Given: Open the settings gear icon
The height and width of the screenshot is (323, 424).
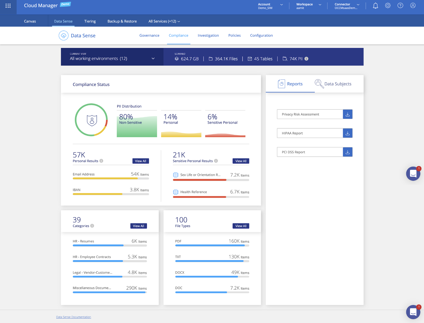Looking at the screenshot, I should pyautogui.click(x=388, y=6).
